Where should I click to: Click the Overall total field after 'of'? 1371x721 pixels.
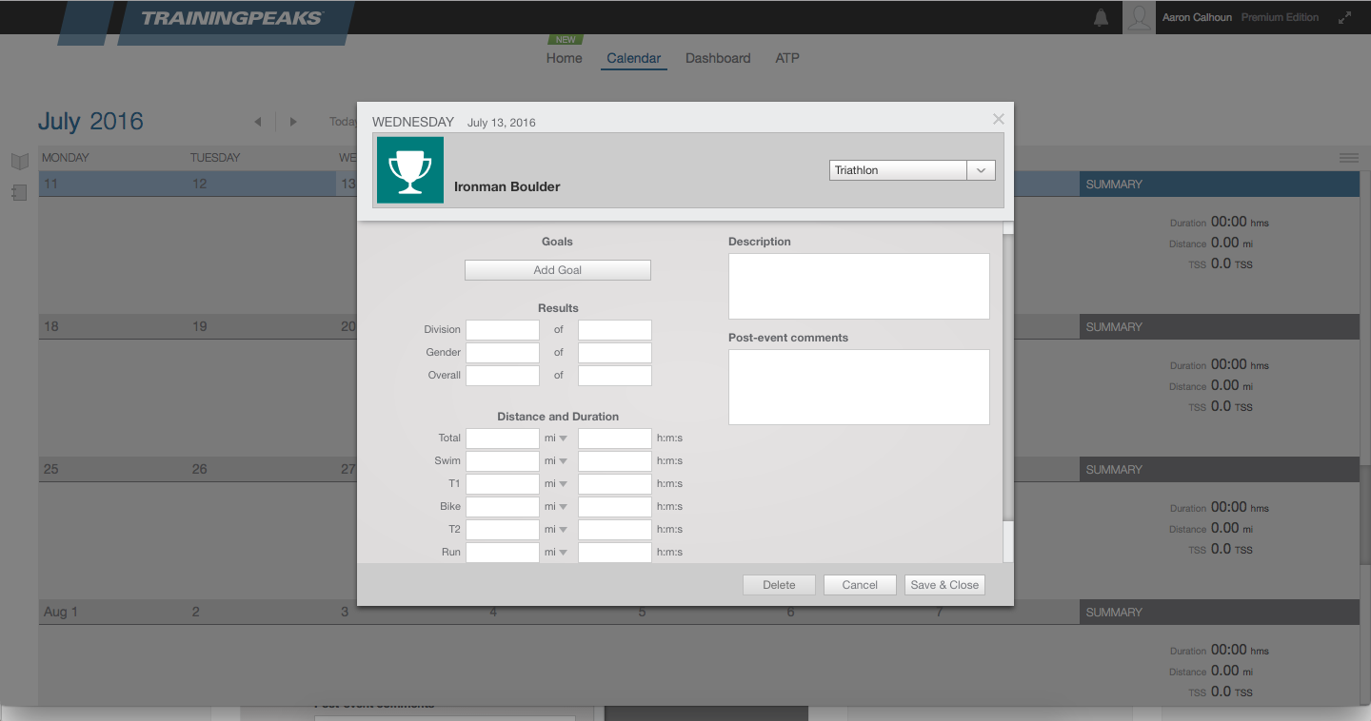pyautogui.click(x=615, y=376)
